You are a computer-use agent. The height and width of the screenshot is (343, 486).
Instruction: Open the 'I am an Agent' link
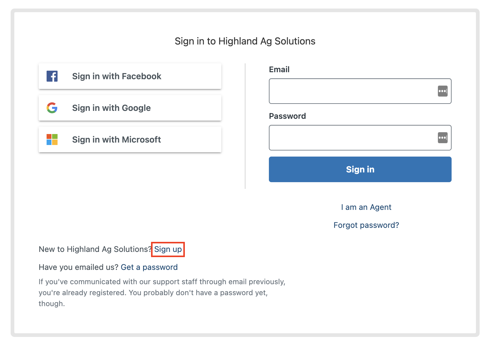click(366, 207)
